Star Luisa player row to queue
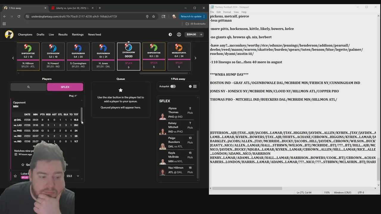Screen dimensions: 381x214 click(15, 176)
